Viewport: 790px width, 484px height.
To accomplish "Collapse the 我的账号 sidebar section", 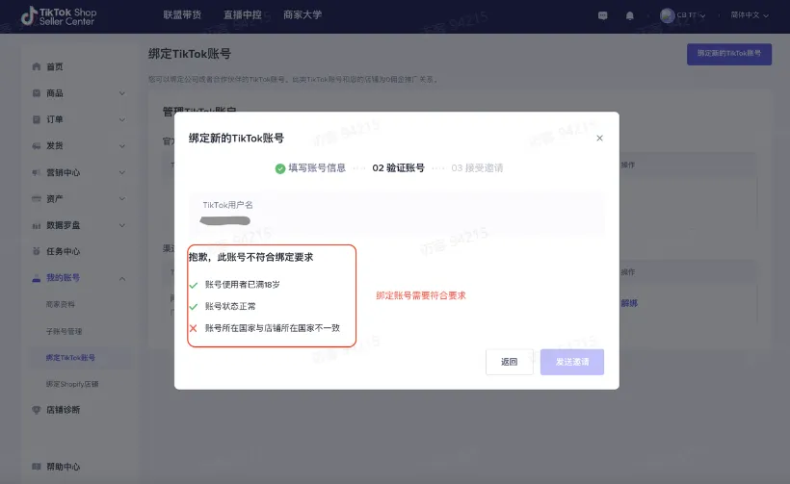I will coord(122,279).
